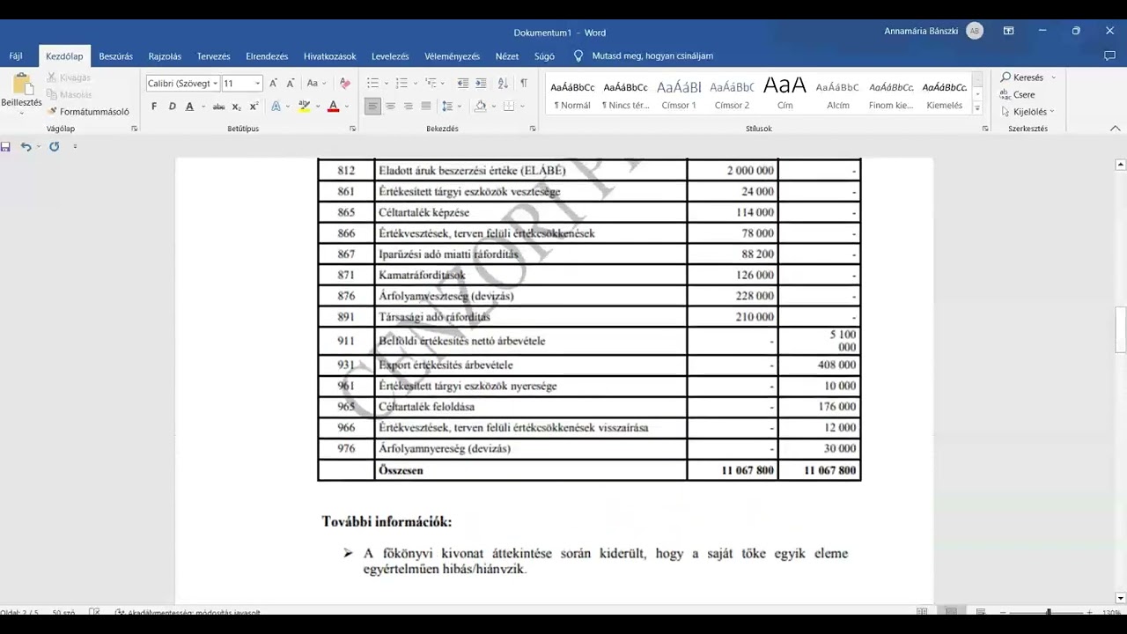Screen dimensions: 1127x634
Task: Open the Keresés search tool
Action: [x=1022, y=77]
